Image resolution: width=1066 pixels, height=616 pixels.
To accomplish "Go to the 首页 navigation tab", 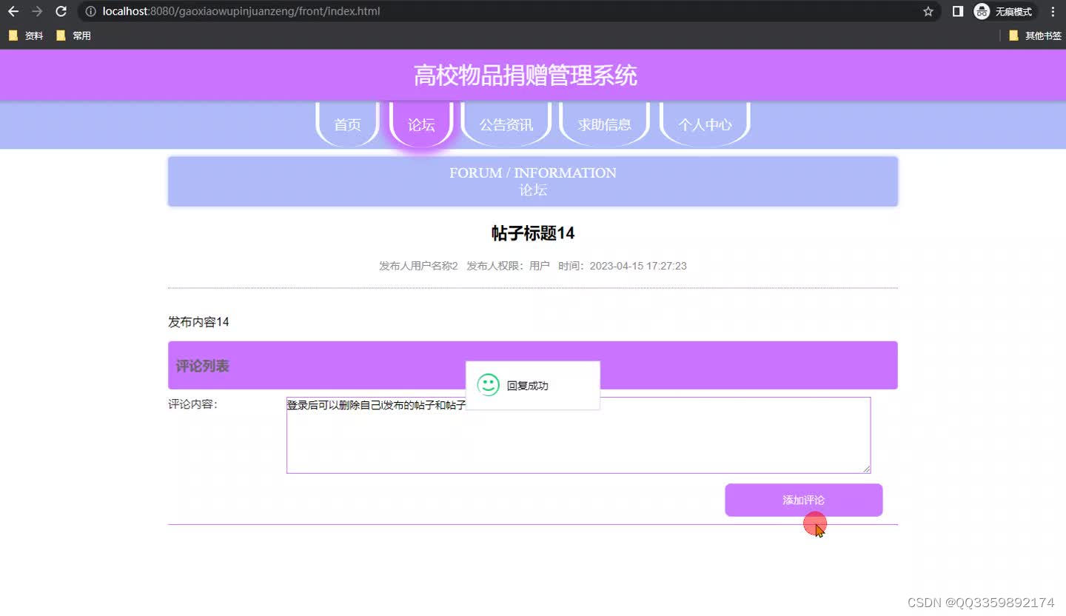I will tap(347, 124).
